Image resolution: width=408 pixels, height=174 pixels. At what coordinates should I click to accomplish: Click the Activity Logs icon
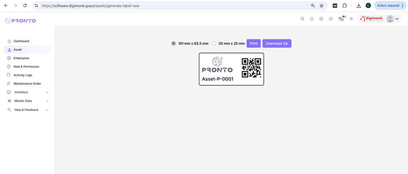click(x=9, y=75)
